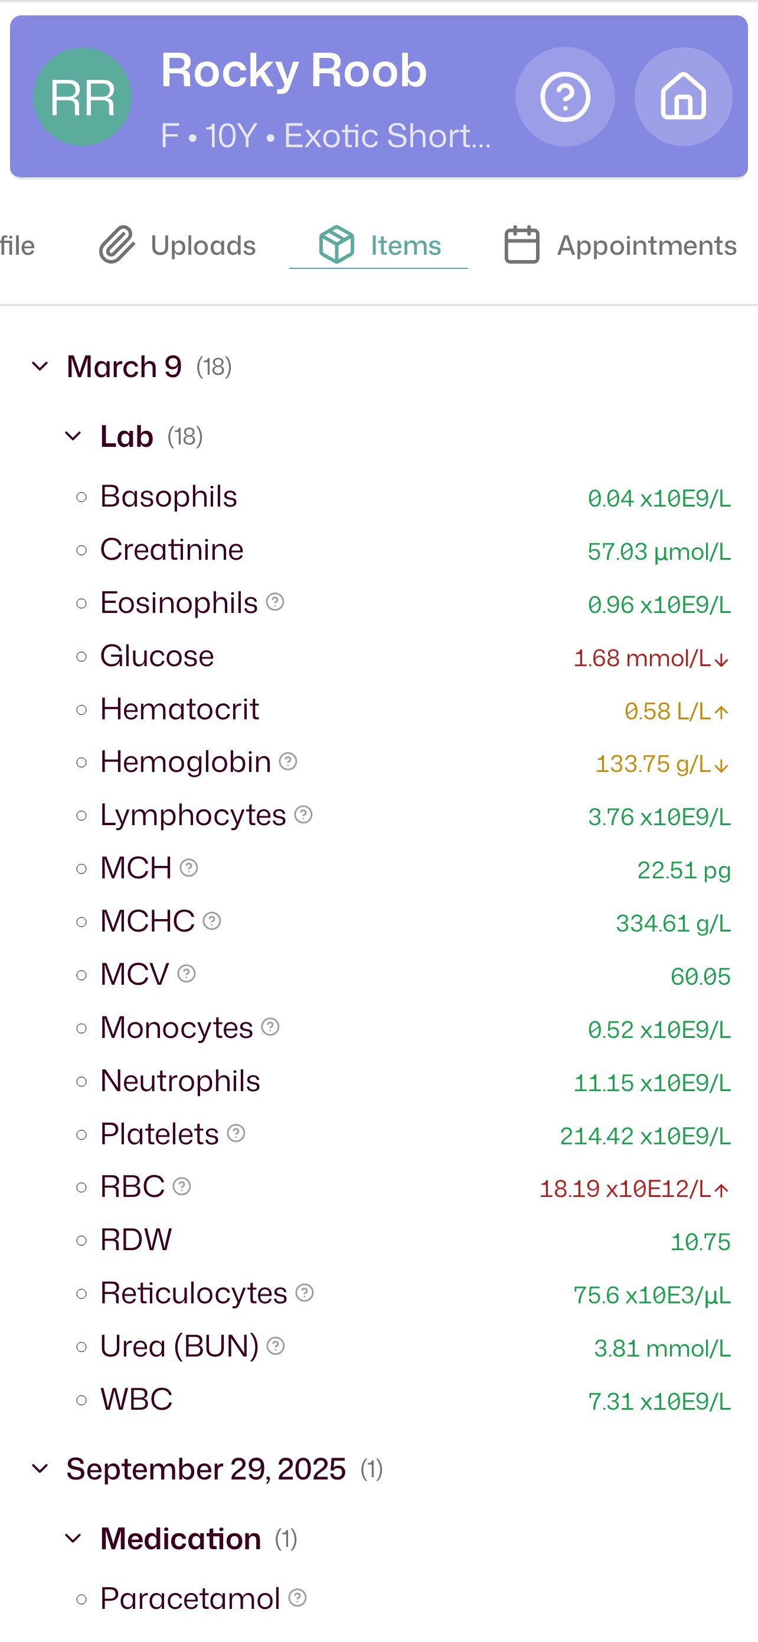This screenshot has height=1642, width=758.
Task: Select the Items tab
Action: point(380,246)
